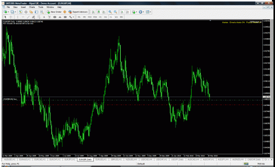Open the Insert menu

(x=23, y=7)
